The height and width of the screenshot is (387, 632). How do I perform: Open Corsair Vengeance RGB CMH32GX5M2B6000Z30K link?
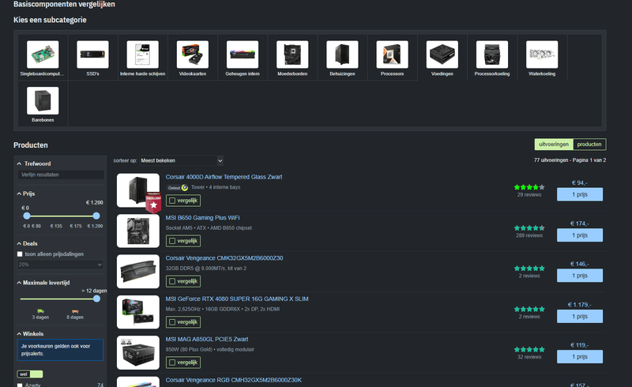(233, 380)
